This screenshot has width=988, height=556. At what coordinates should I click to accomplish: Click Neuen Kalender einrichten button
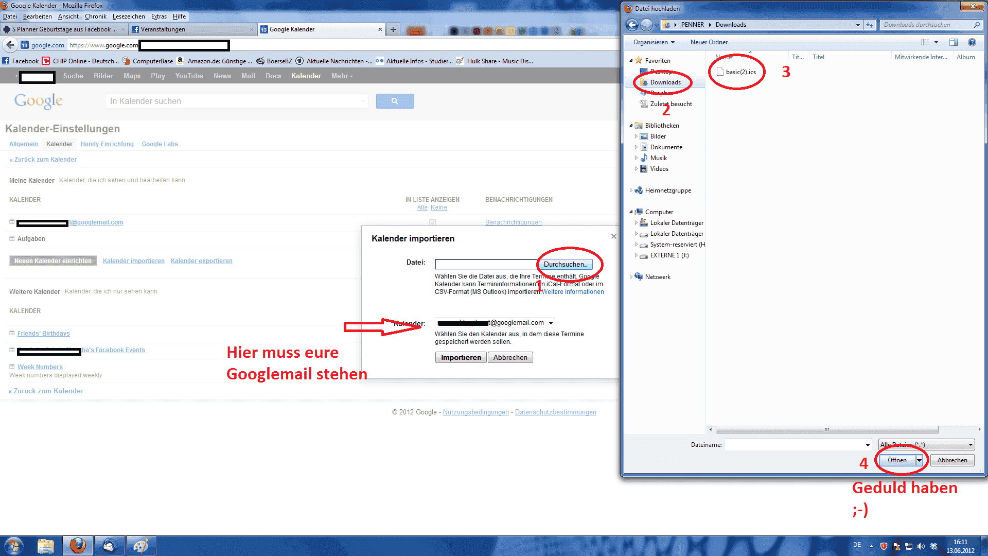(x=53, y=261)
